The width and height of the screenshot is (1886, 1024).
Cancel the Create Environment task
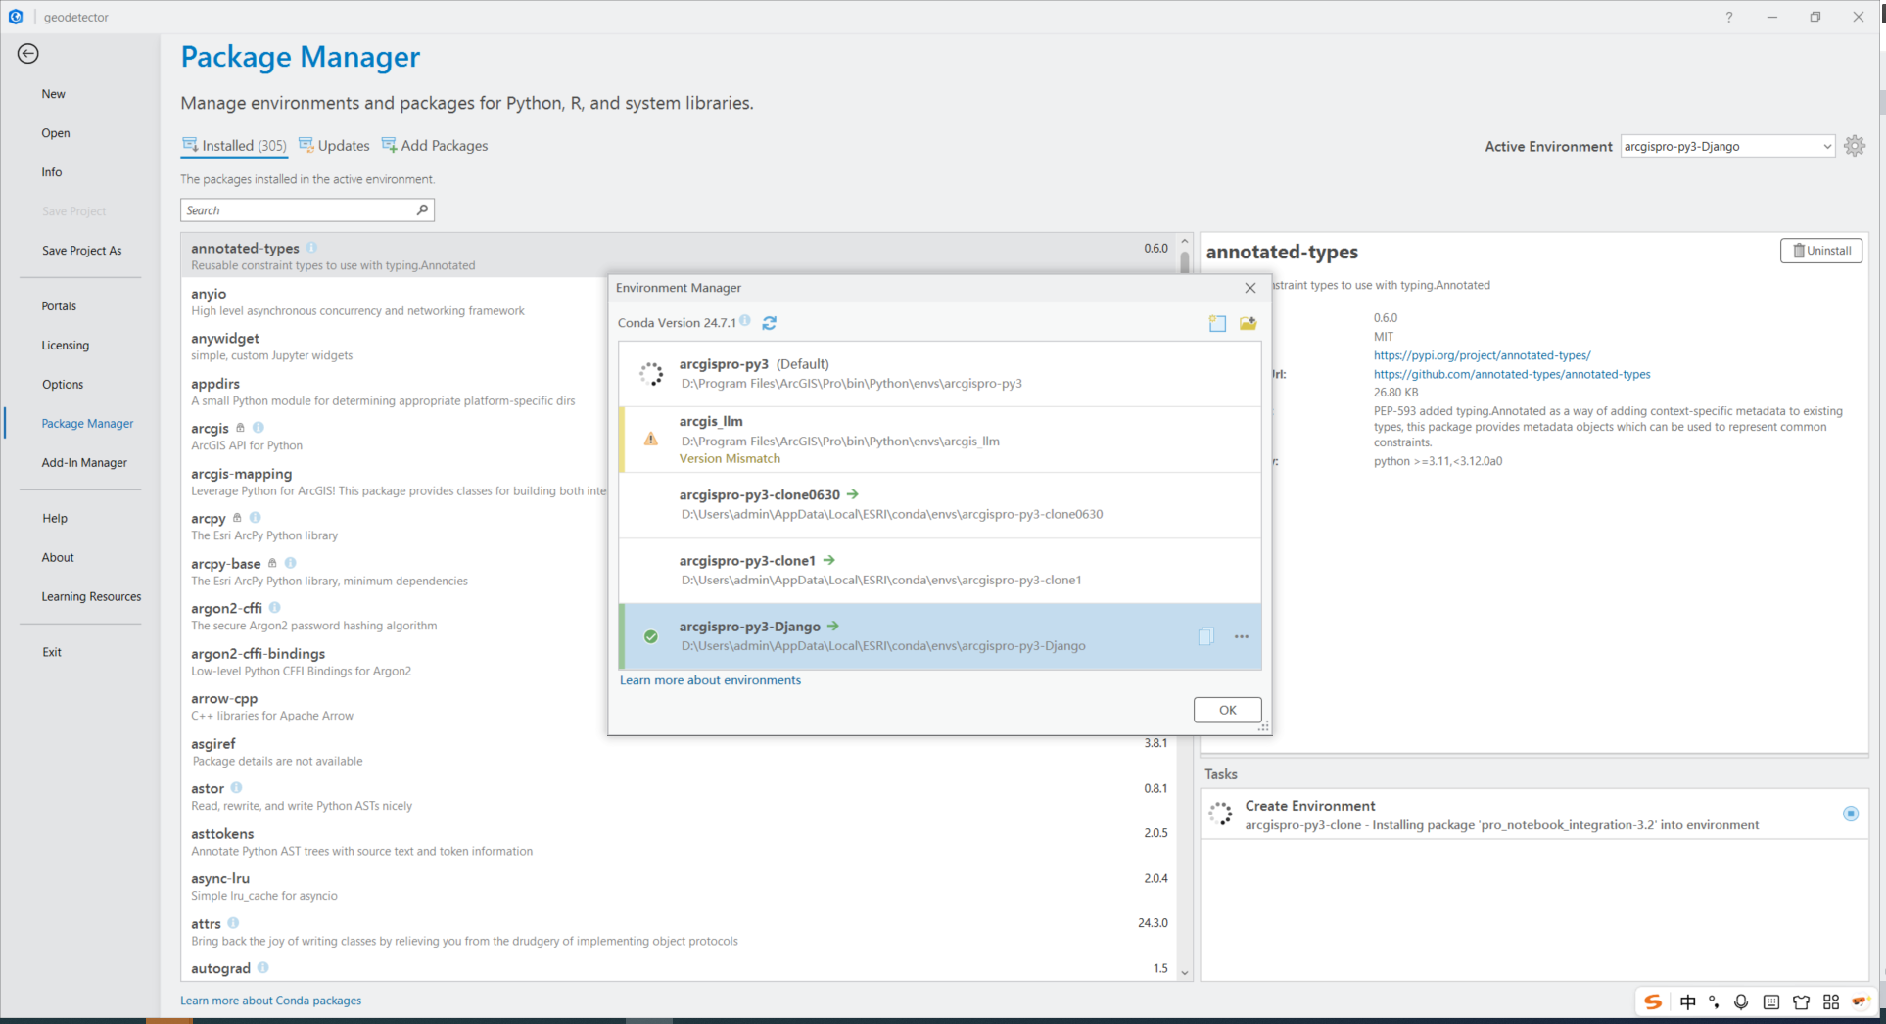tap(1851, 814)
